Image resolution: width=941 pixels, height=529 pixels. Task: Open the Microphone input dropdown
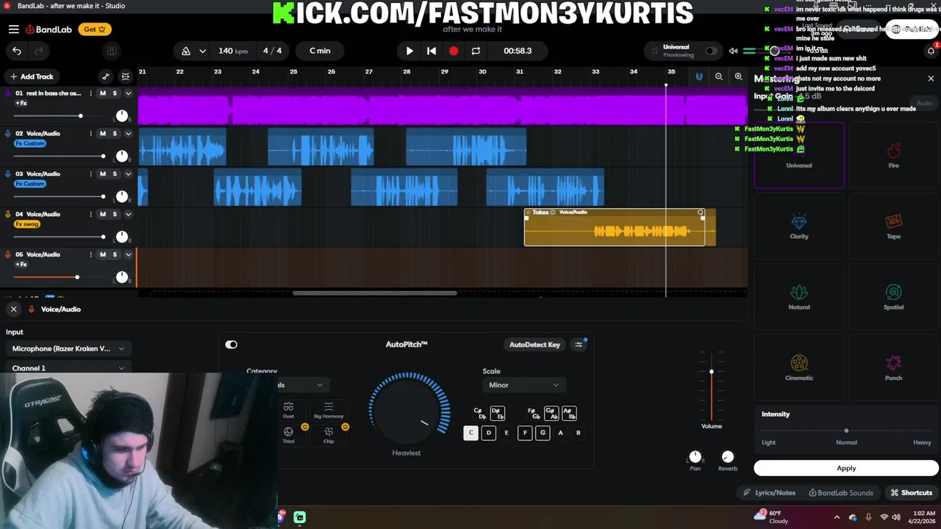68,349
